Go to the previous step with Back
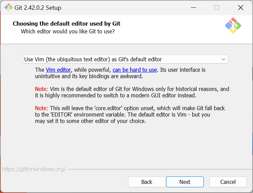The width and height of the screenshot is (253, 193). [147, 182]
